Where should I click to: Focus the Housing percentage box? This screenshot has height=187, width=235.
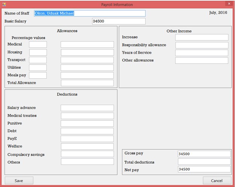38,52
